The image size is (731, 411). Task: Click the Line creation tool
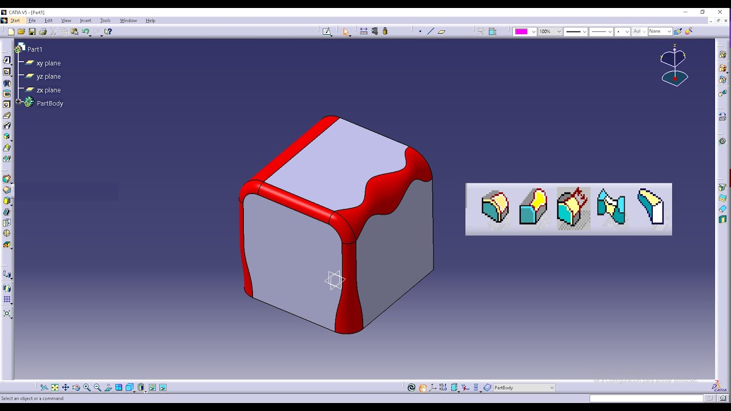[431, 32]
